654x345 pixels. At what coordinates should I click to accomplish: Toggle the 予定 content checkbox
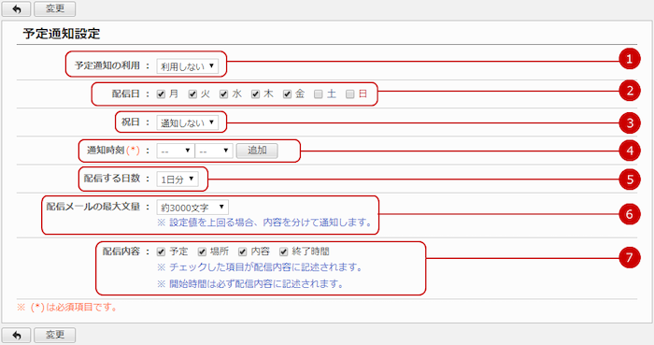click(161, 252)
